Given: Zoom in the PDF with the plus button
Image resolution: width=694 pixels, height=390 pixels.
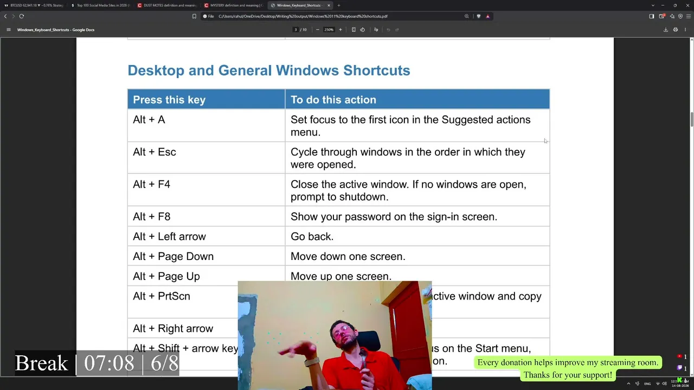Looking at the screenshot, I should pos(340,30).
